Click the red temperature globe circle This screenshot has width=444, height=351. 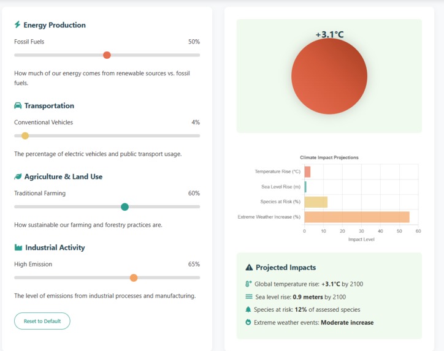pyautogui.click(x=329, y=77)
